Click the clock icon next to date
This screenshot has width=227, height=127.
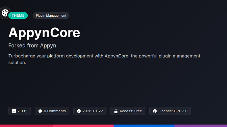pyautogui.click(x=79, y=111)
